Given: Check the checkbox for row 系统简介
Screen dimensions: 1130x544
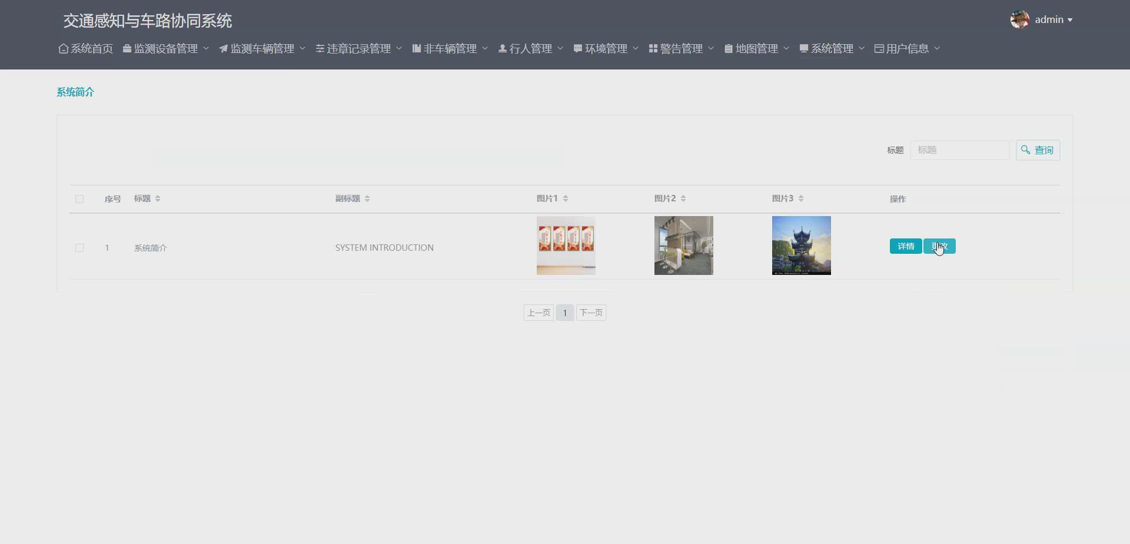Looking at the screenshot, I should click(79, 248).
